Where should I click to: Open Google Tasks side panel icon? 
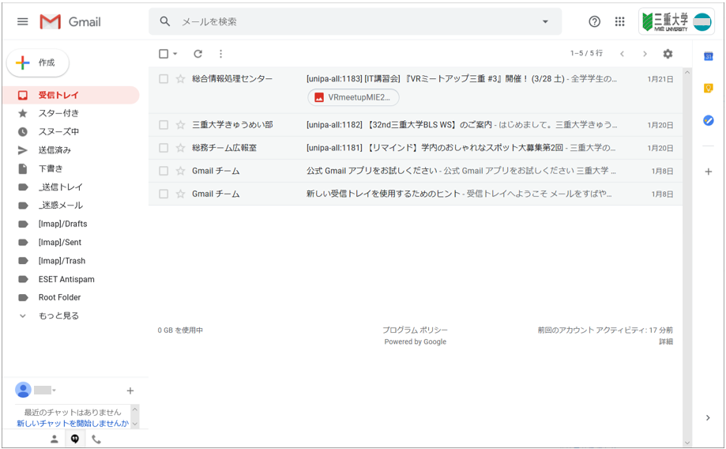(x=709, y=120)
